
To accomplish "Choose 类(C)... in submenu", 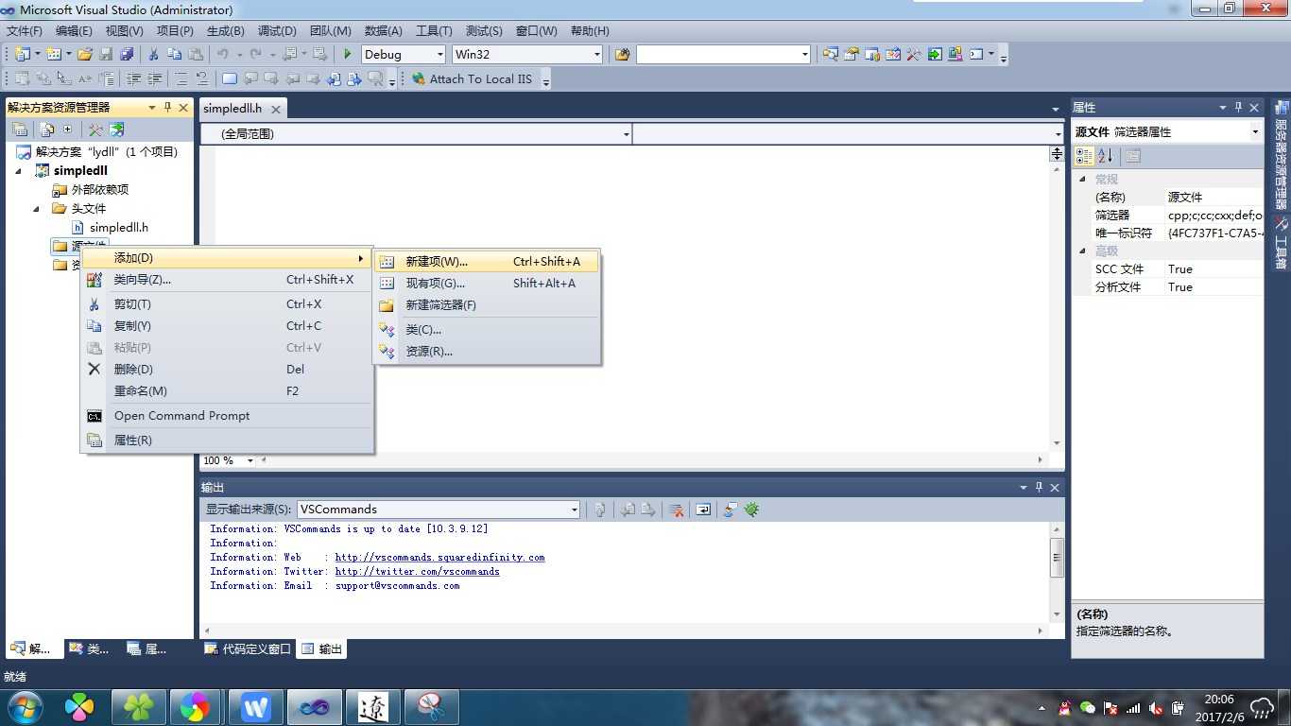I will (x=487, y=329).
